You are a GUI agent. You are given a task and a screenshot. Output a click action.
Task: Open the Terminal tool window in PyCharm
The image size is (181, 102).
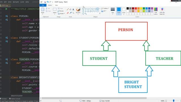[3, 99]
